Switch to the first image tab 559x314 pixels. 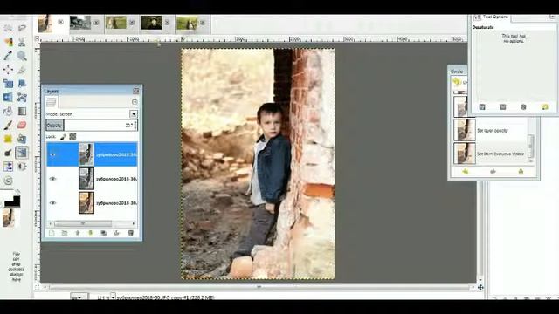click(x=45, y=24)
